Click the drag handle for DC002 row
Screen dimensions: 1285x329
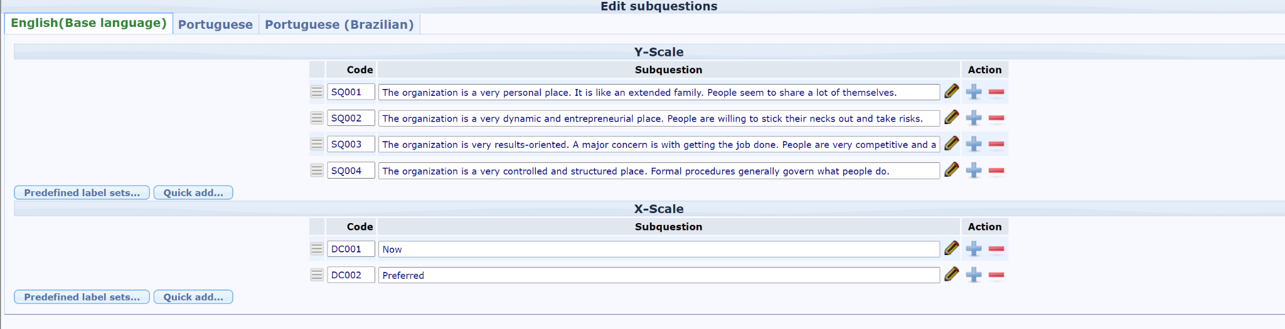[x=317, y=274]
